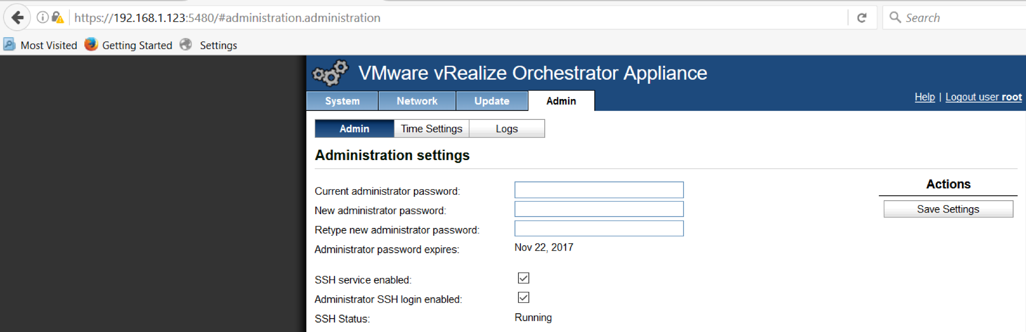The width and height of the screenshot is (1026, 332).
Task: Click the insecure connection lock warning icon
Action: (57, 18)
